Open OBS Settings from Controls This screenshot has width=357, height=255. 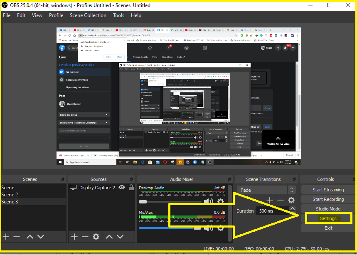(328, 218)
